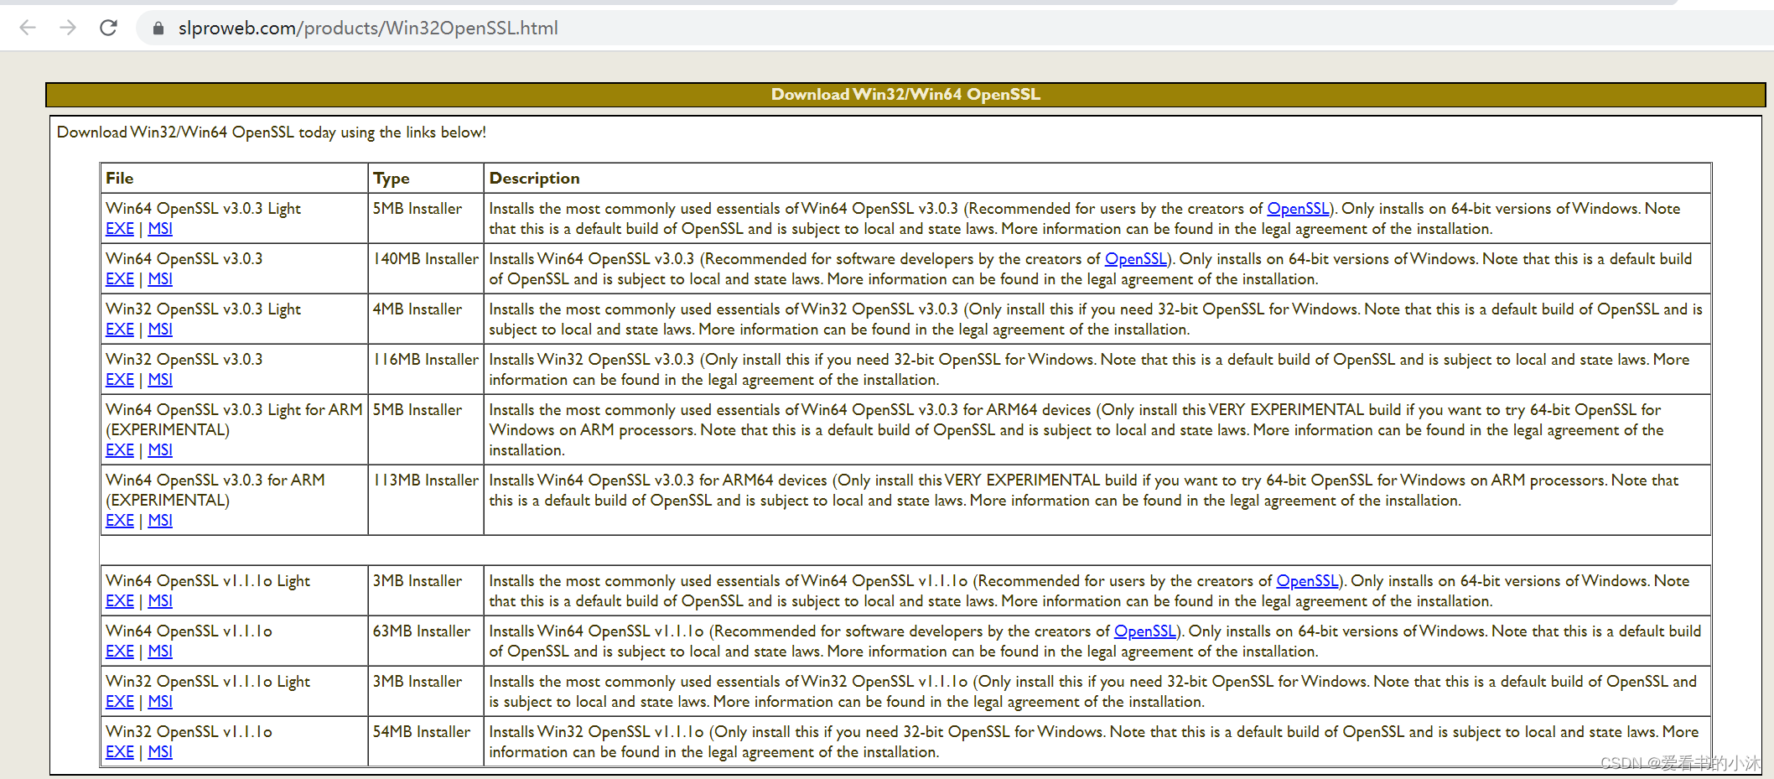The width and height of the screenshot is (1774, 779).
Task: View site security lock information
Action: click(x=158, y=29)
